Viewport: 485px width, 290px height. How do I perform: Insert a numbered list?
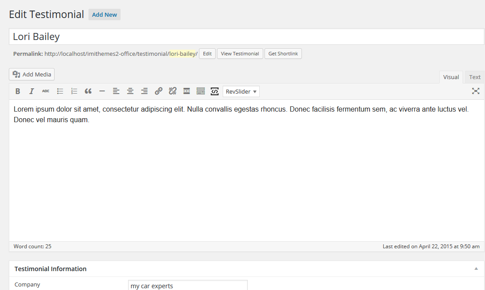click(74, 91)
